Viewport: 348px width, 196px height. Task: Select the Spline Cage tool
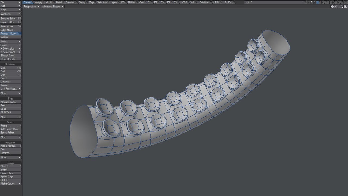[11, 177]
